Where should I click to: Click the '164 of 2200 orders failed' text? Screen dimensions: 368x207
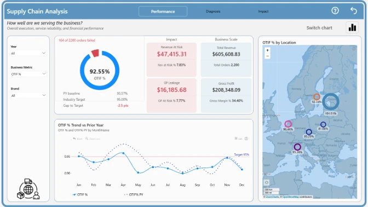(77, 41)
